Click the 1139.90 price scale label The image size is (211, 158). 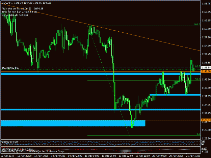206,88
